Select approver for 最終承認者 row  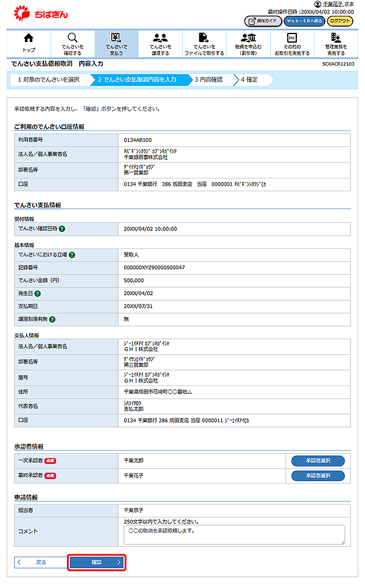[x=318, y=476]
